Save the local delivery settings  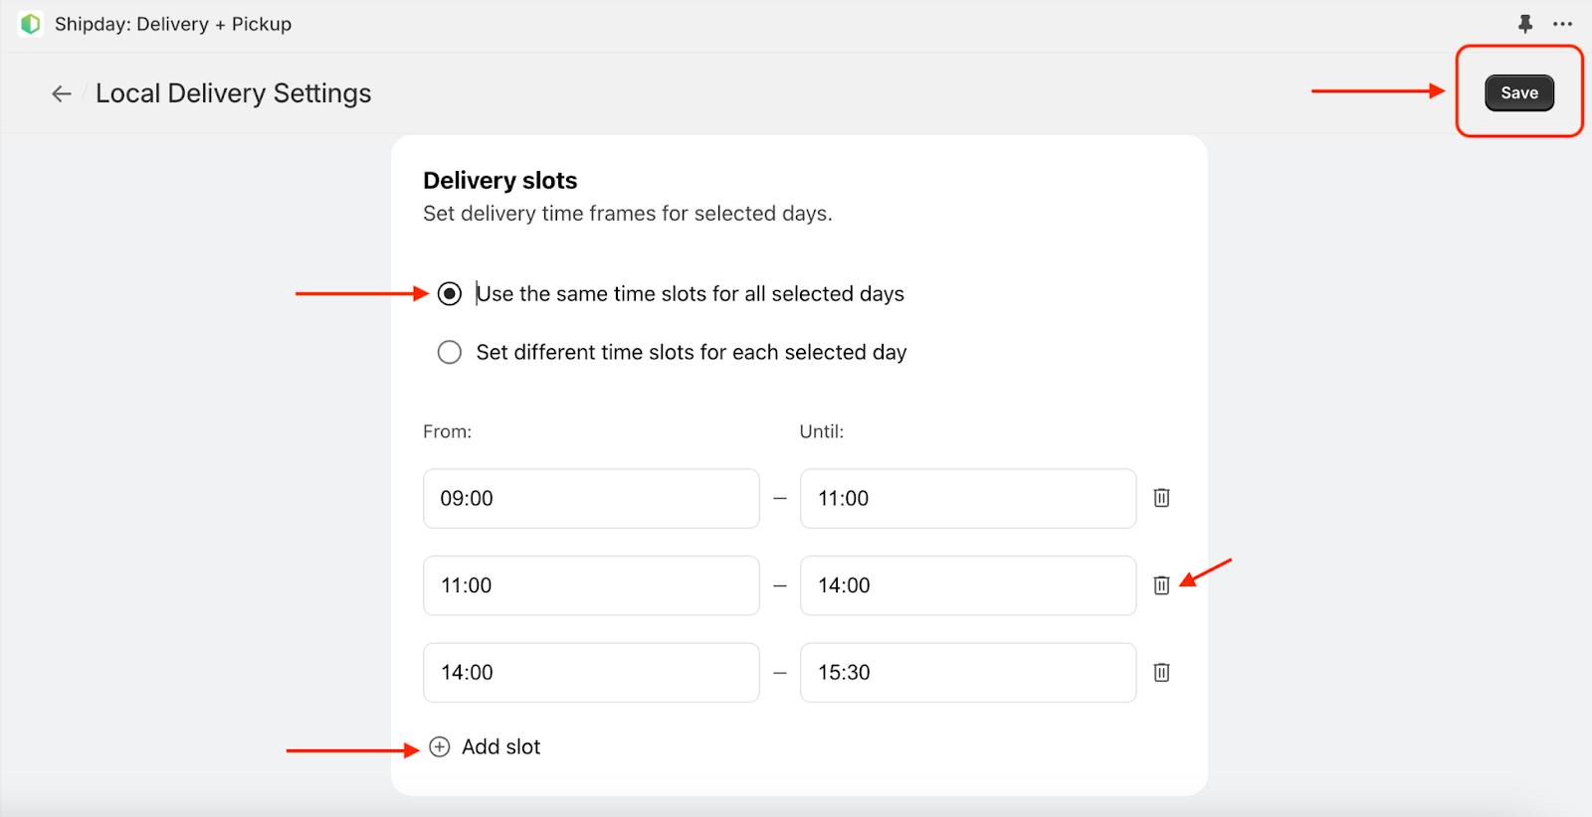click(1519, 92)
